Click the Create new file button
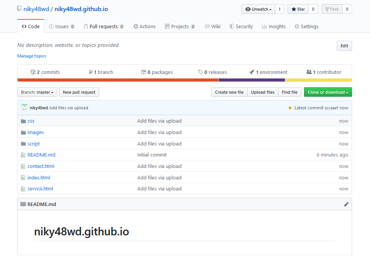This screenshot has width=370, height=262. [x=229, y=92]
